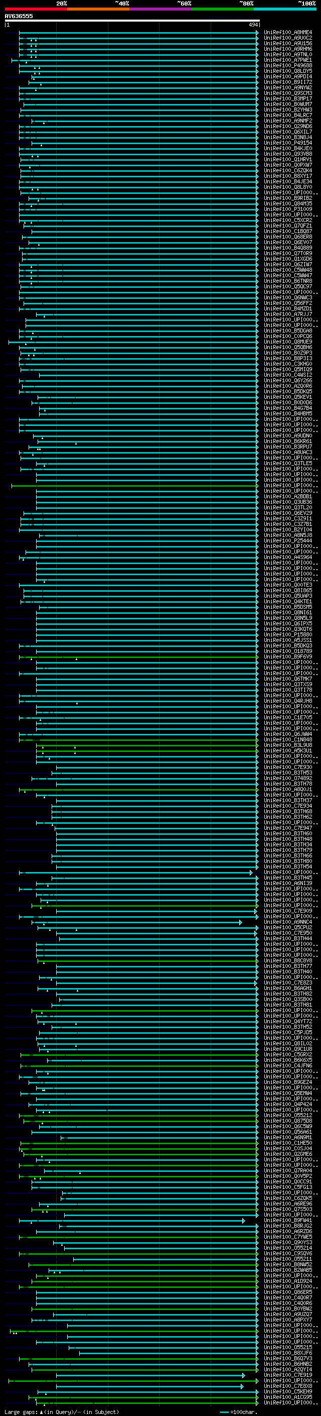The width and height of the screenshot is (321, 1416).
Task: Select hit label UniRef100_B8P3I3
Action: (288, 359)
